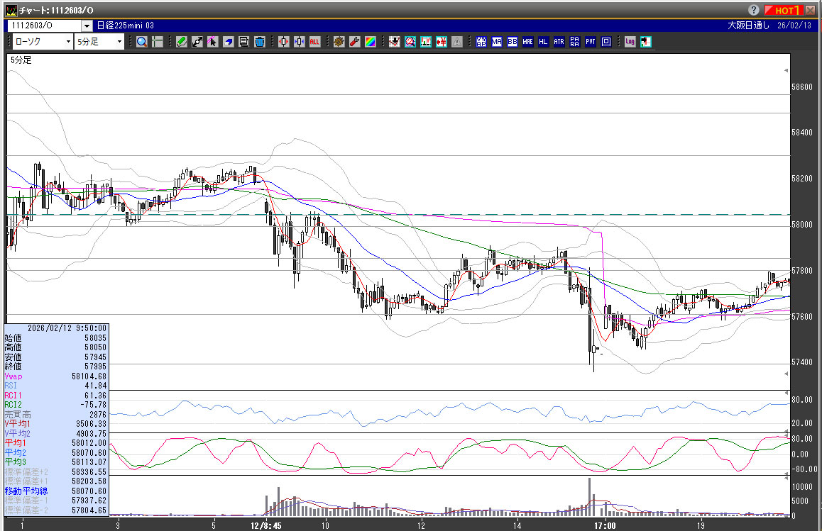Open the rainbow color settings icon
The height and width of the screenshot is (531, 822).
[x=370, y=42]
